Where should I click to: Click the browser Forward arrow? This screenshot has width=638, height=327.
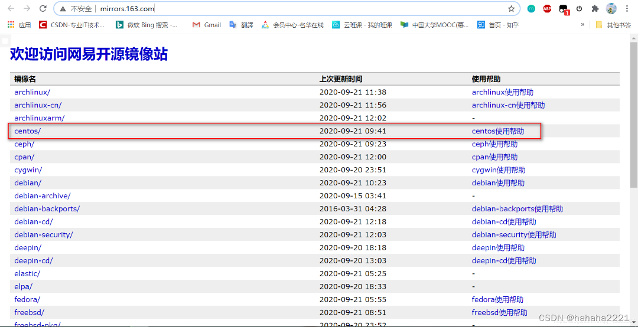coord(27,8)
